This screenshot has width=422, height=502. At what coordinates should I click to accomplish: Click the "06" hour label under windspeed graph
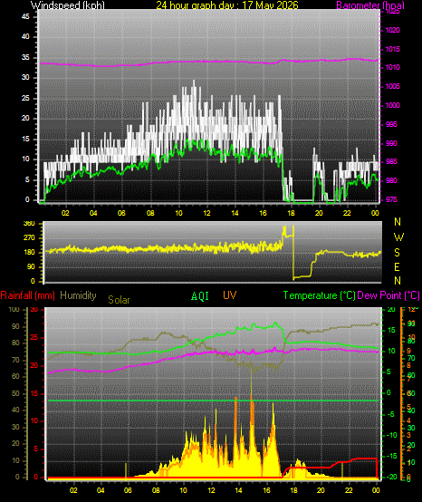(121, 213)
